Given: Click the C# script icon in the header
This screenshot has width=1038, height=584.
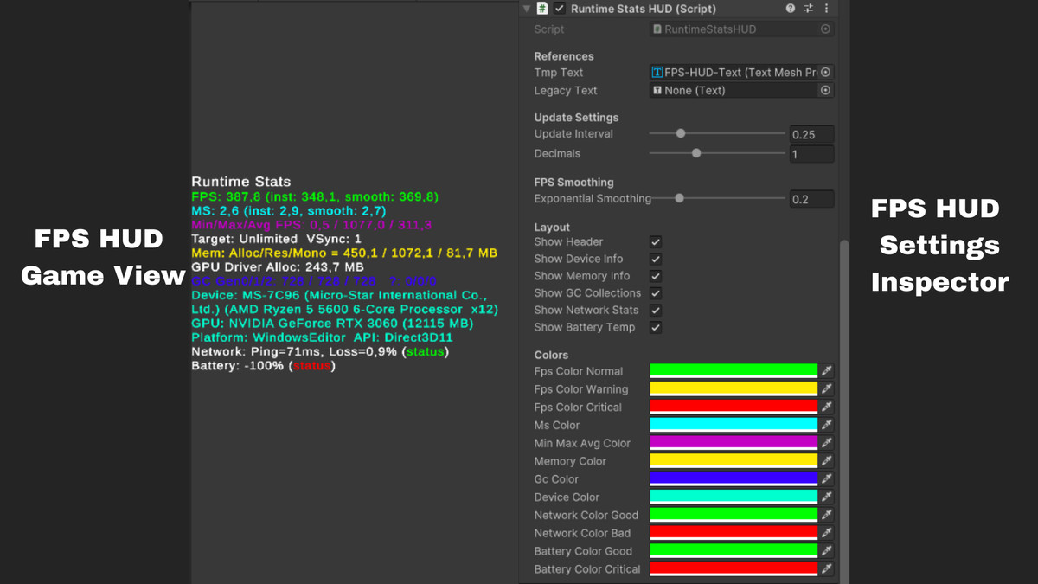Looking at the screenshot, I should coord(542,9).
